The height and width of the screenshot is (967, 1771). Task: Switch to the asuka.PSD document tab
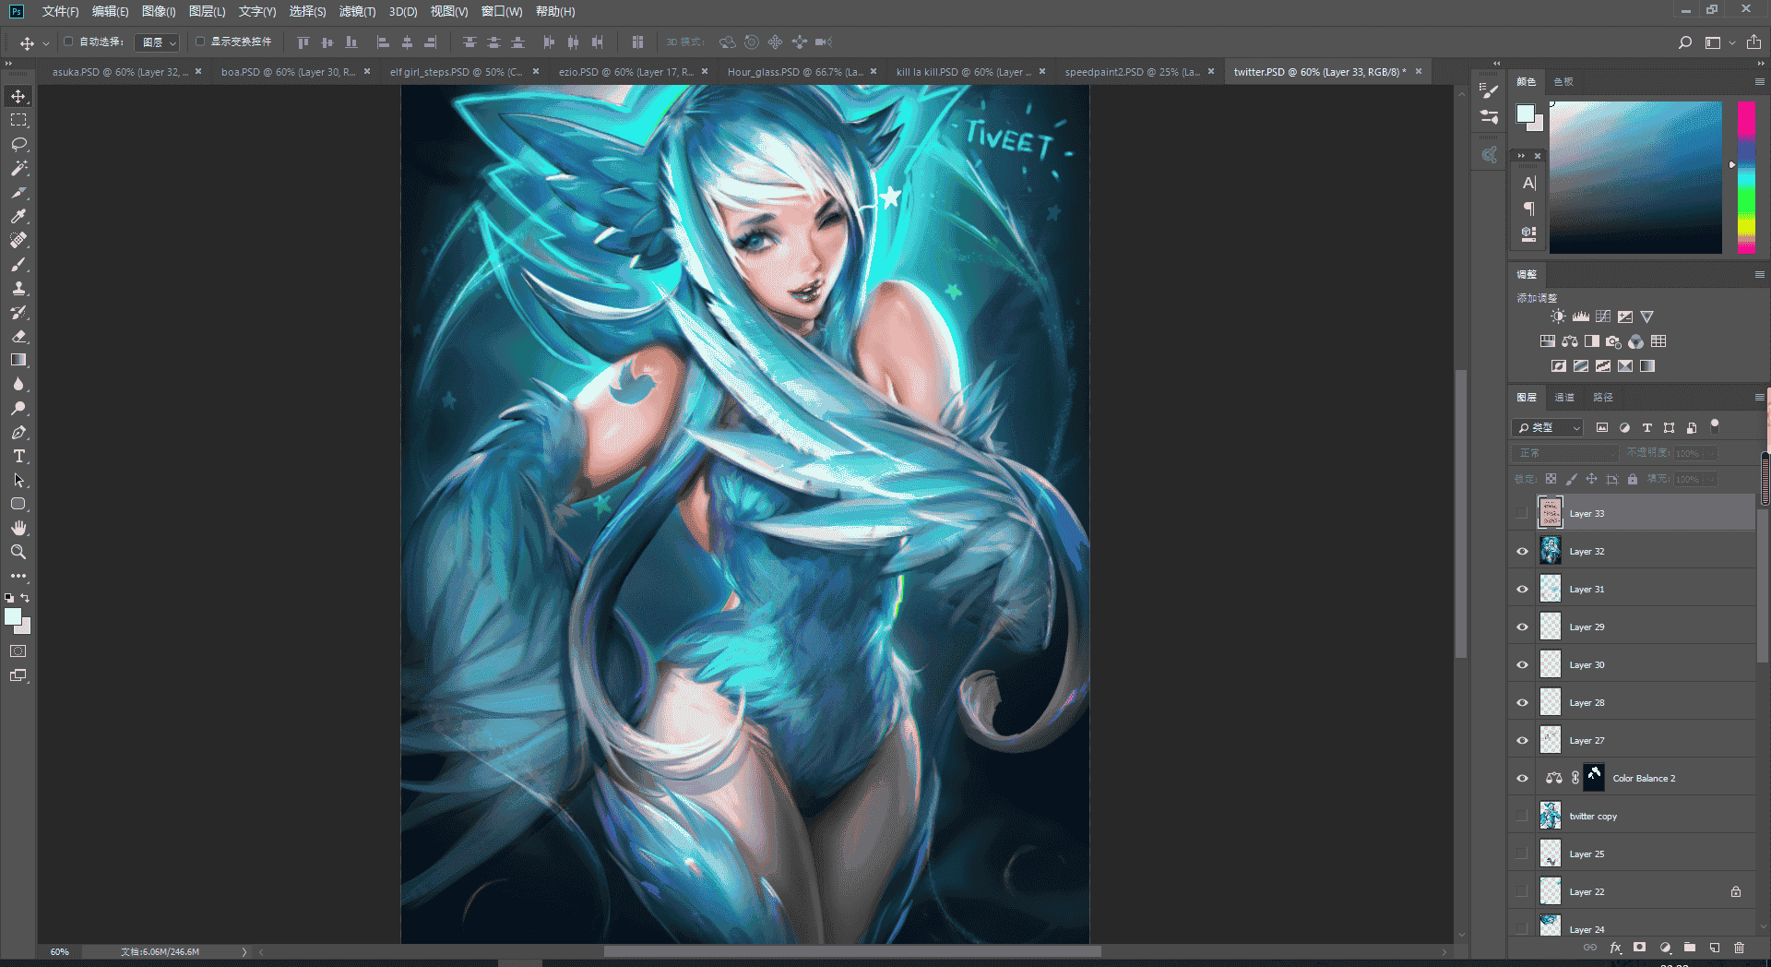[x=120, y=72]
